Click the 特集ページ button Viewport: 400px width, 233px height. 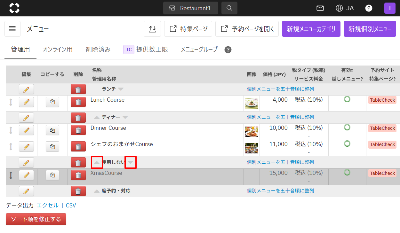(x=188, y=29)
